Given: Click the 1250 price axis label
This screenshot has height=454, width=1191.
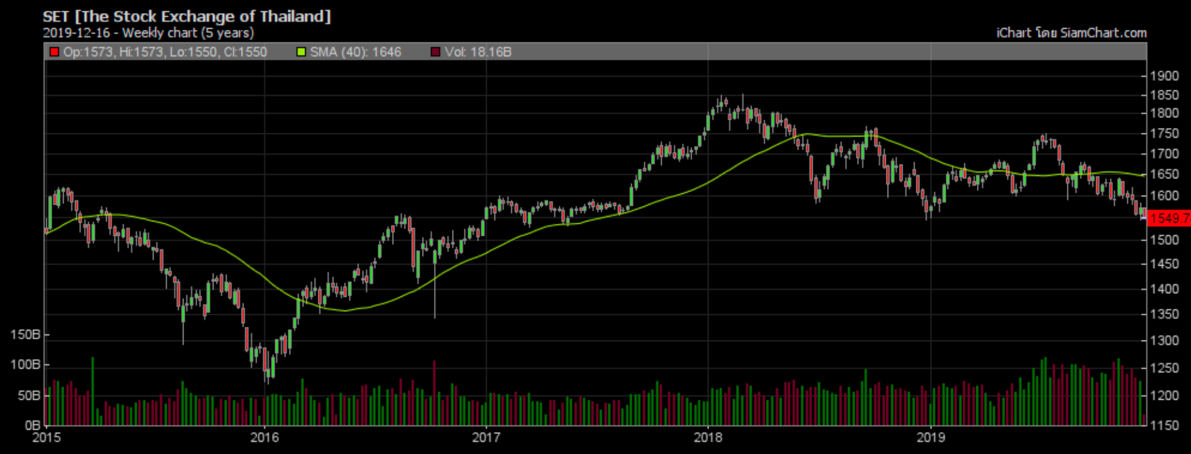Looking at the screenshot, I should tap(1164, 368).
